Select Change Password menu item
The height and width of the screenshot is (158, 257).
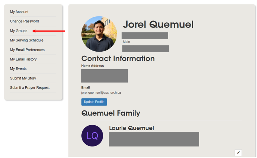click(x=24, y=21)
